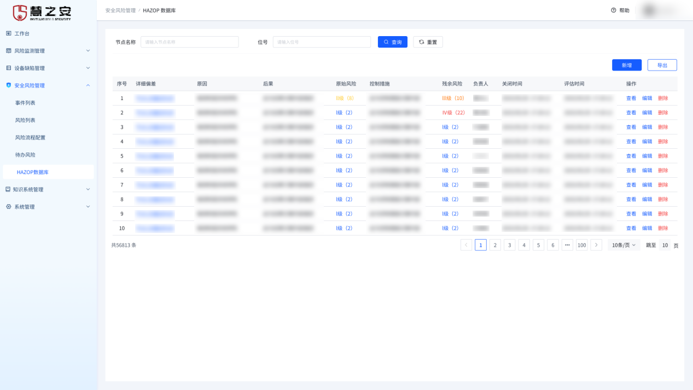Expand the 系统管理 menu chevron

88,207
